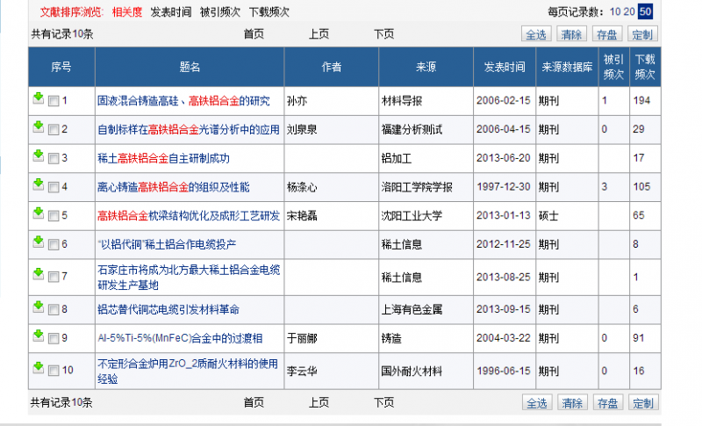Check the checkbox for record 4
702x426 pixels.
54,187
